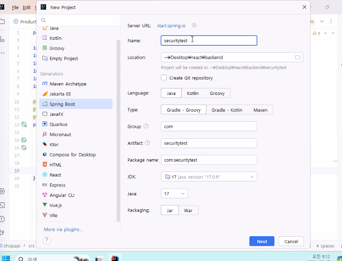Open Java version dropdown
The width and height of the screenshot is (342, 261).
tap(174, 193)
